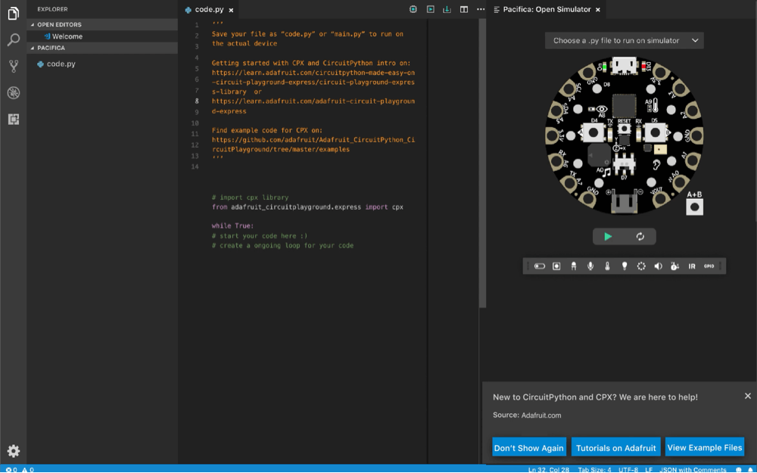Change the LF end of line sequence

(649, 470)
